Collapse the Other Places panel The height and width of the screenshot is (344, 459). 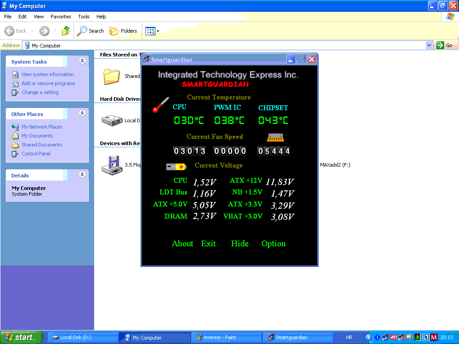coord(82,114)
